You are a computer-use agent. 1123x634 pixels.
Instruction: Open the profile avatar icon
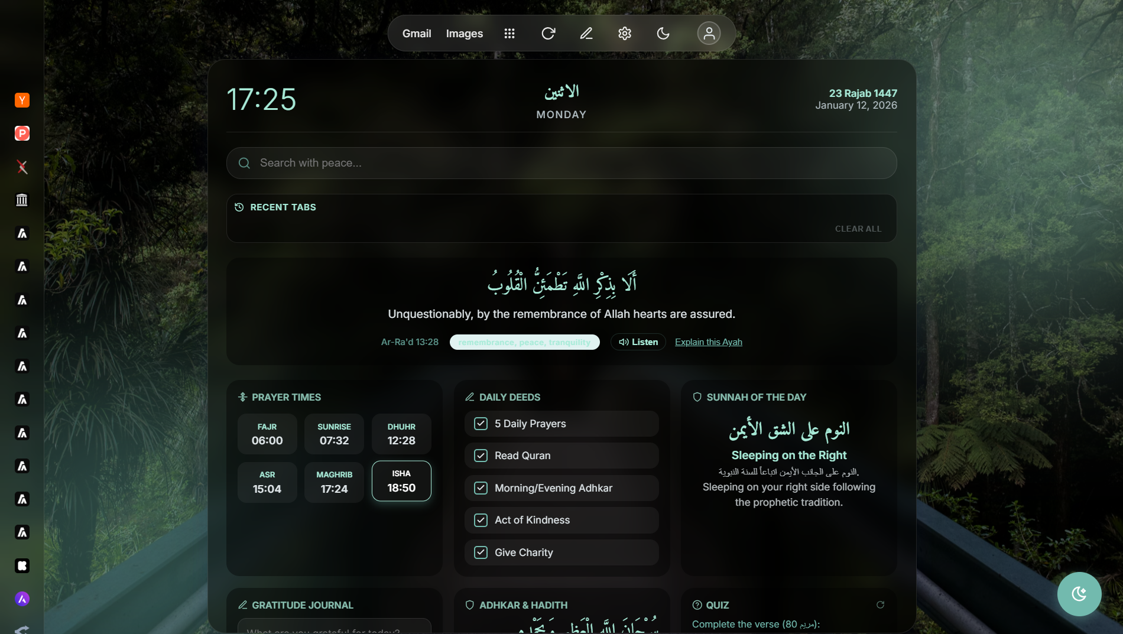[709, 34]
